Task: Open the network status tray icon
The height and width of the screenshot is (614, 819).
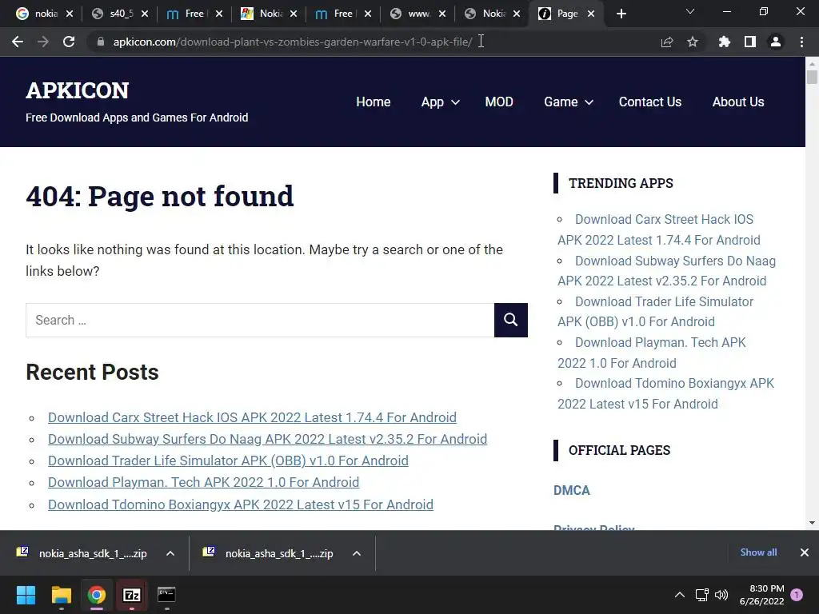Action: (x=702, y=595)
